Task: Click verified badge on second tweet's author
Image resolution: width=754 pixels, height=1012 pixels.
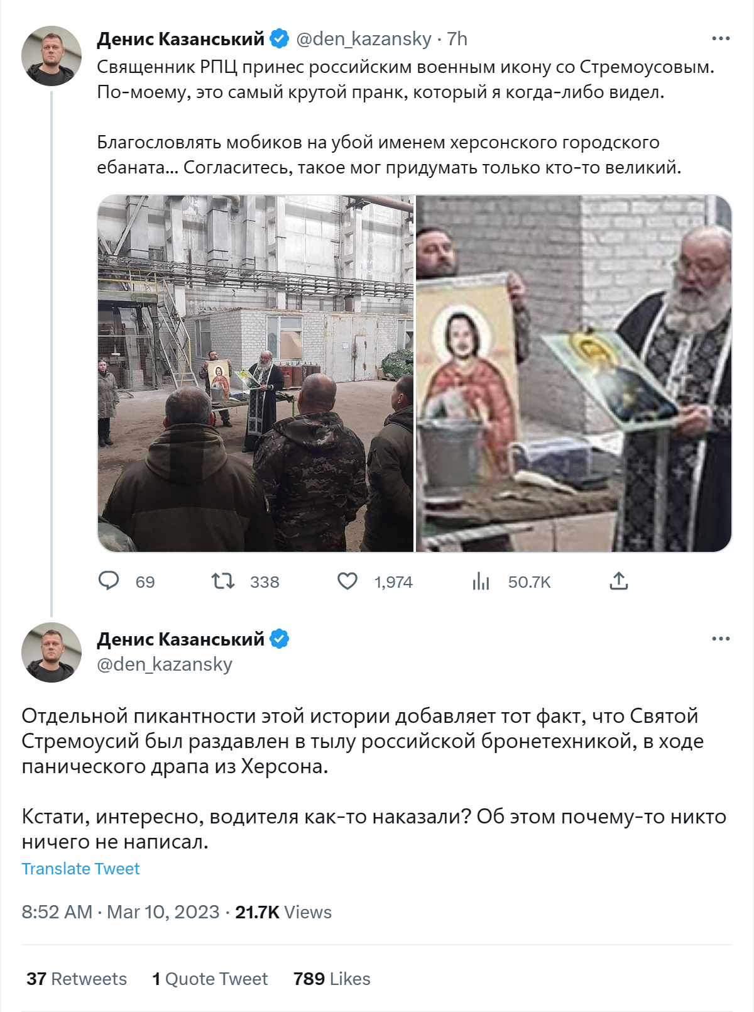Action: [x=279, y=639]
